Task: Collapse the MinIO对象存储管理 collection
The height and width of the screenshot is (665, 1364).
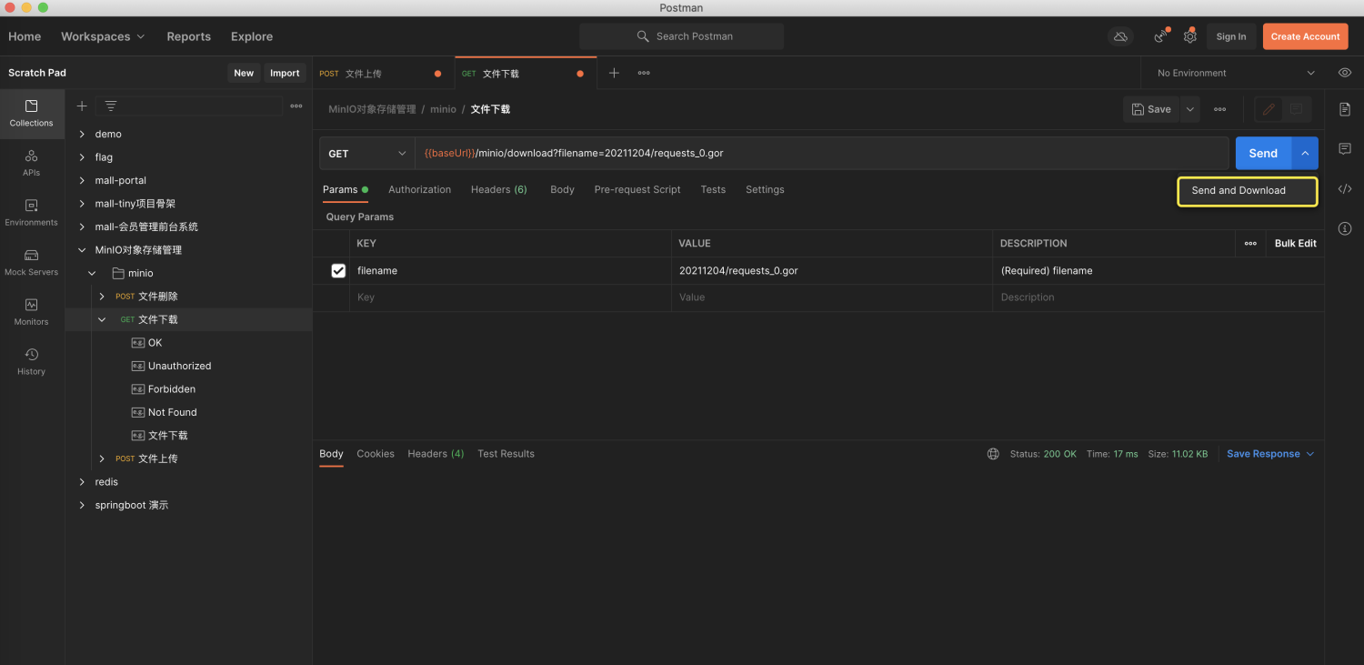Action: pyautogui.click(x=82, y=250)
